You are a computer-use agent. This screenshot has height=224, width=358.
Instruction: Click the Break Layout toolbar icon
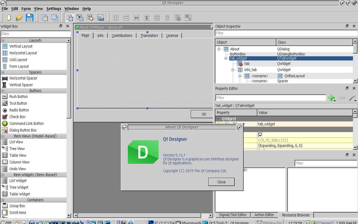(178, 18)
